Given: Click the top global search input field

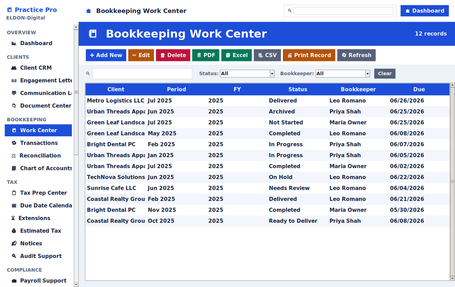Looking at the screenshot, I should [344, 11].
